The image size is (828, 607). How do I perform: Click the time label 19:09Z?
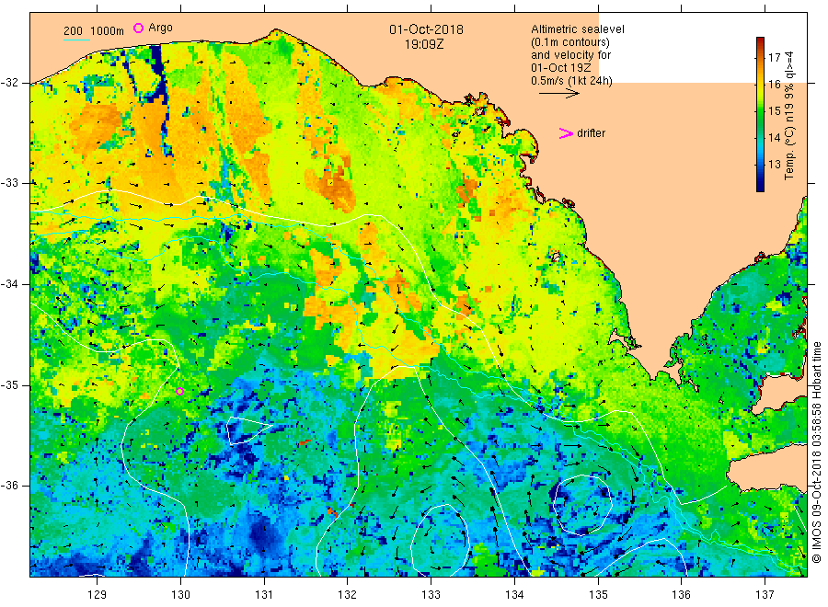click(x=424, y=45)
